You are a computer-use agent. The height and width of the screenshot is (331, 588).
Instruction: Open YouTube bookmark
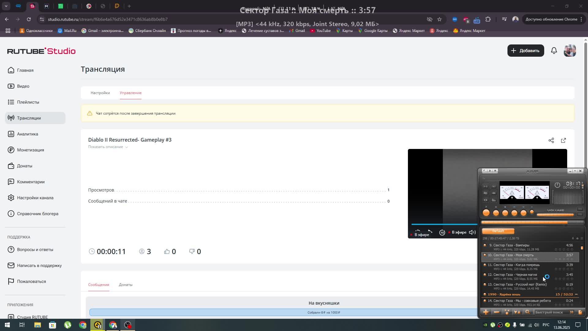click(x=320, y=31)
